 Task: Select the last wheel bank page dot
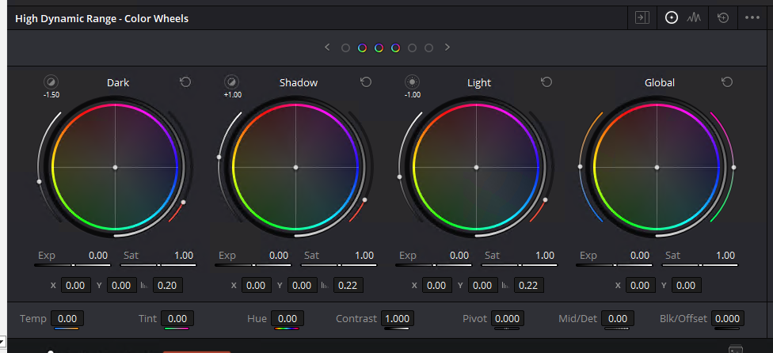[x=428, y=48]
